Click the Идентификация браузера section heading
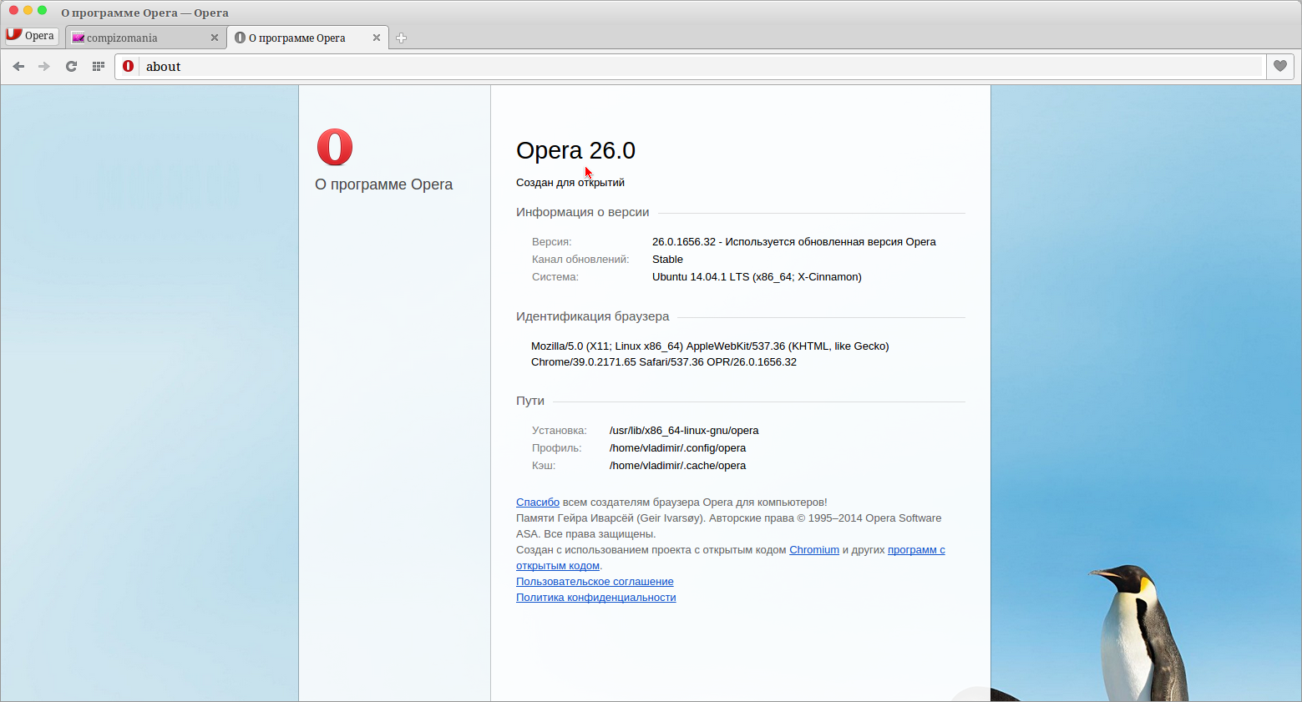 point(592,316)
